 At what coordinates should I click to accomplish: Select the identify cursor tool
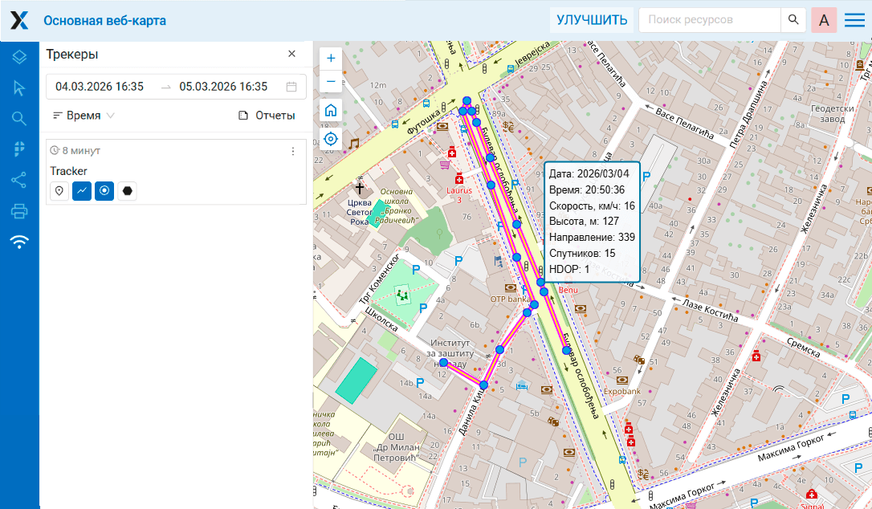(x=19, y=88)
